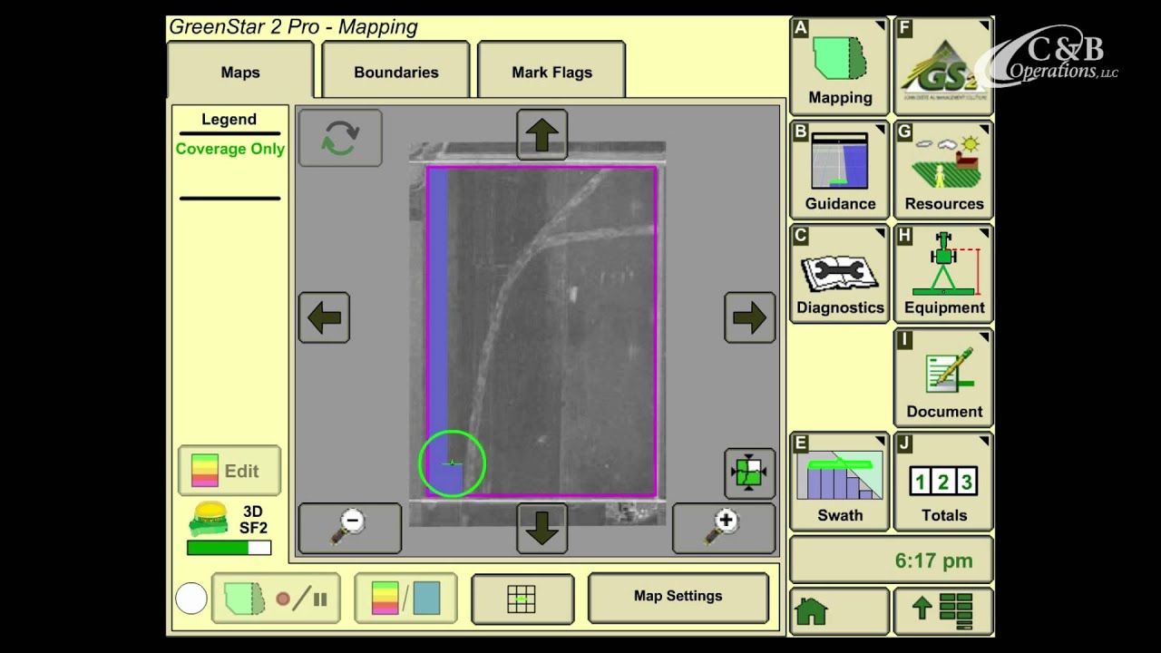The width and height of the screenshot is (1161, 653).
Task: Click the Legend heading
Action: click(x=229, y=120)
